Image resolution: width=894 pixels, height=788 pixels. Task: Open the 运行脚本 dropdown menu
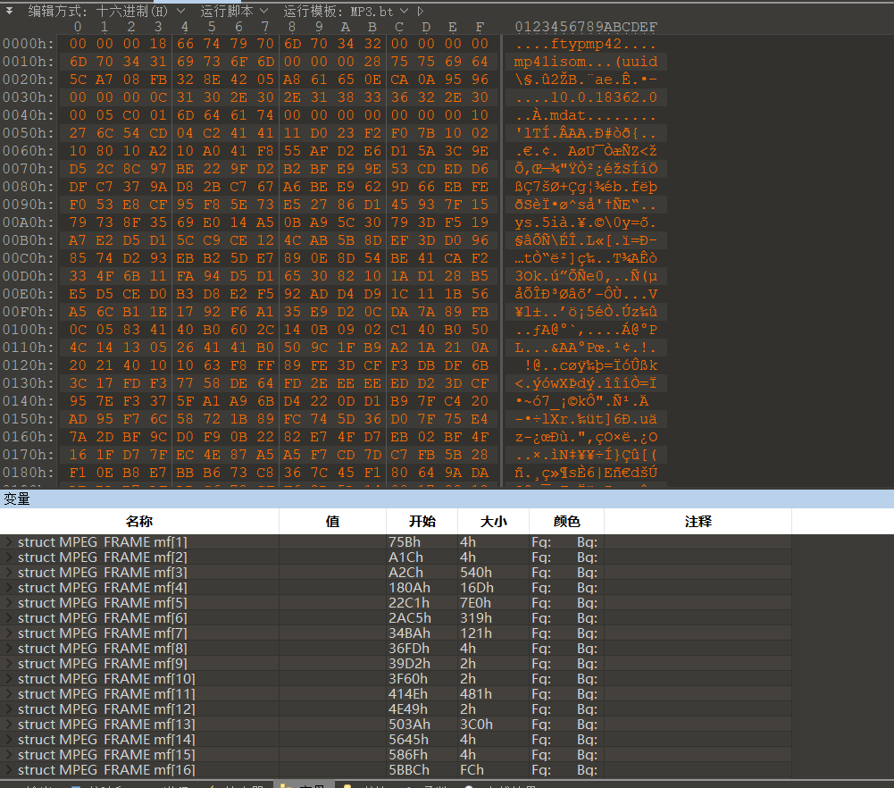(233, 11)
